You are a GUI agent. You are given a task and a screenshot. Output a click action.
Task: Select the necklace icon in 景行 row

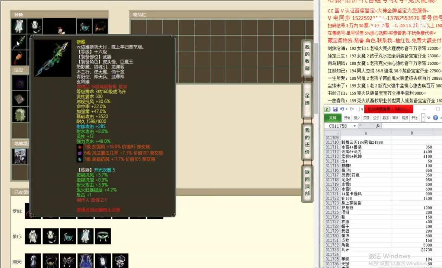pos(51,236)
